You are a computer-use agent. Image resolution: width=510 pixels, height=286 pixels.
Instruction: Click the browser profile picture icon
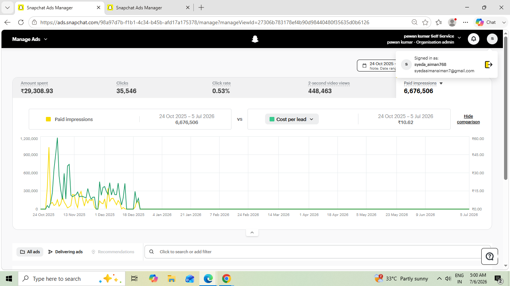pyautogui.click(x=452, y=22)
